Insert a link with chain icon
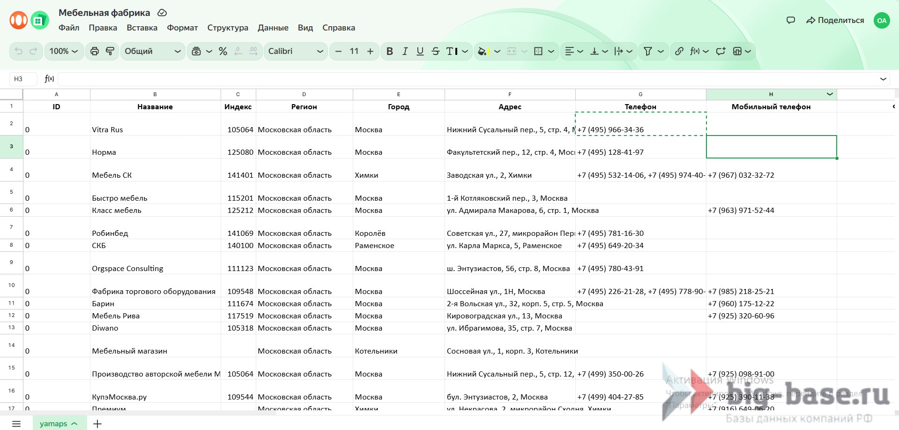The height and width of the screenshot is (430, 899). tap(679, 51)
